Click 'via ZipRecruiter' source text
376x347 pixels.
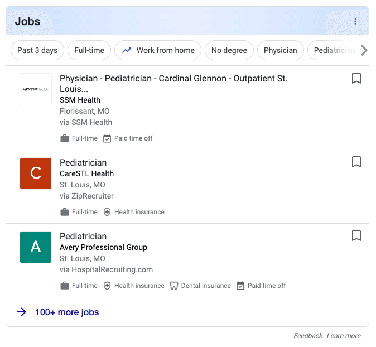click(x=86, y=196)
